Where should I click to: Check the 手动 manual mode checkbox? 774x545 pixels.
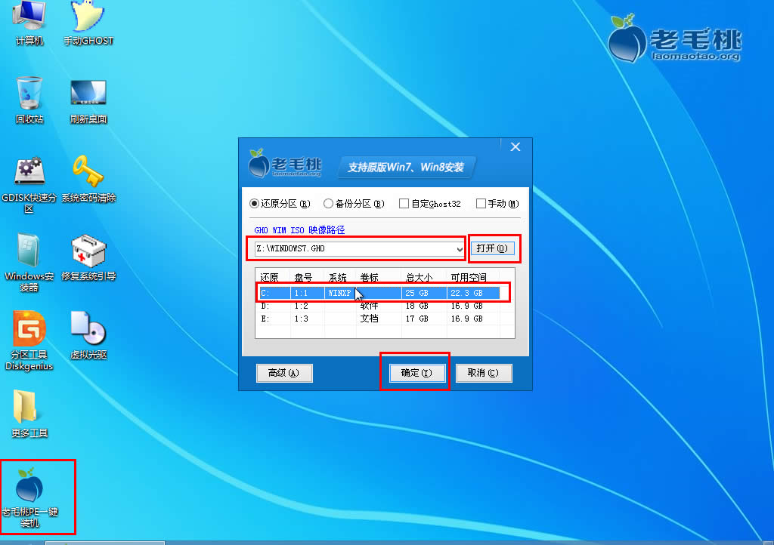[x=480, y=203]
